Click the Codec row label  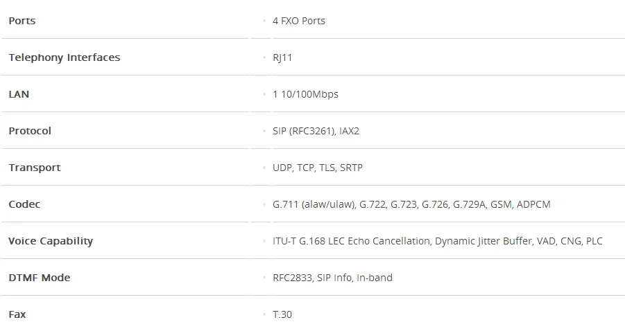pos(24,204)
